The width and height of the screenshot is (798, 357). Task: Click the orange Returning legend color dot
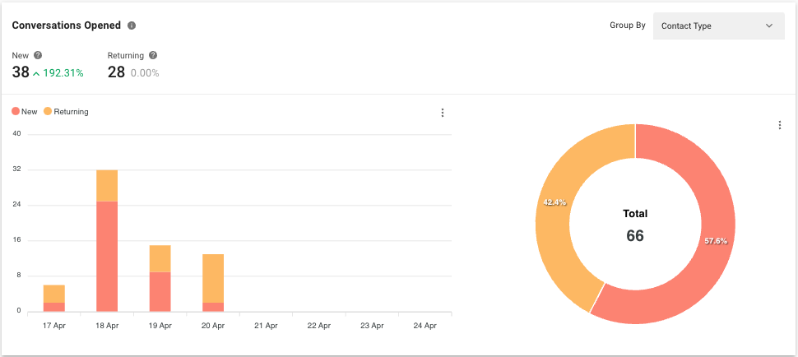(x=48, y=112)
